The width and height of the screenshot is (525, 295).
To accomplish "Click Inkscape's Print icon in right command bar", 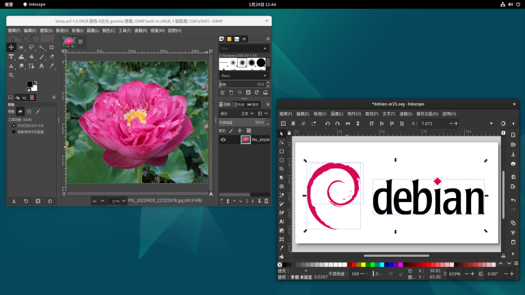I will click(513, 164).
